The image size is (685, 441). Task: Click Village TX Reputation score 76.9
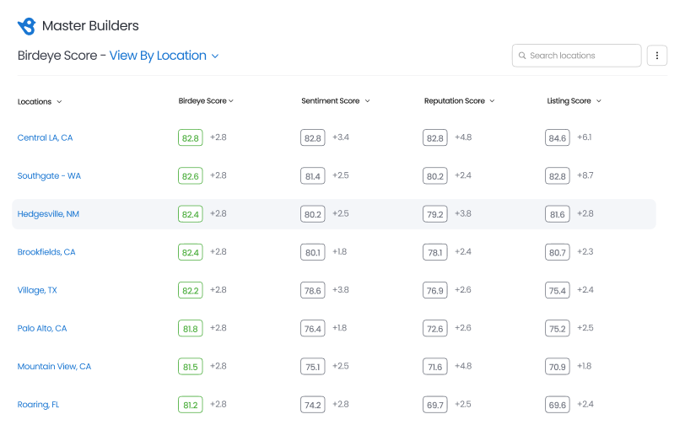coord(435,290)
